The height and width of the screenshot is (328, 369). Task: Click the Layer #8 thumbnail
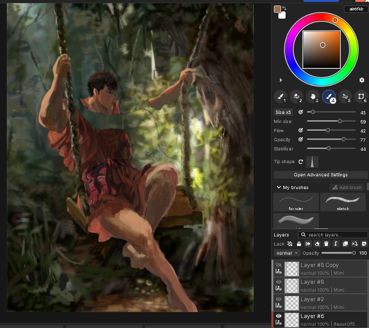pos(292,286)
